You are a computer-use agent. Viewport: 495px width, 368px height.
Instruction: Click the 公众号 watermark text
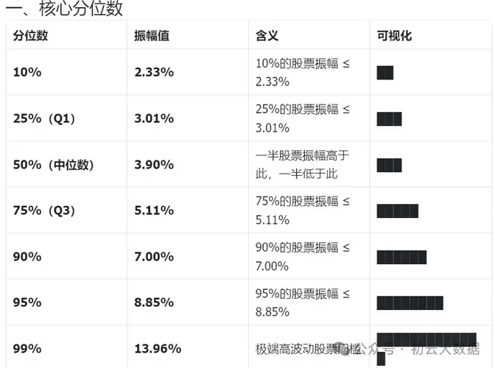(376, 349)
